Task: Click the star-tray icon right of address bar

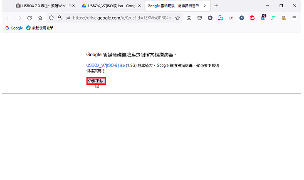Action: (x=189, y=18)
